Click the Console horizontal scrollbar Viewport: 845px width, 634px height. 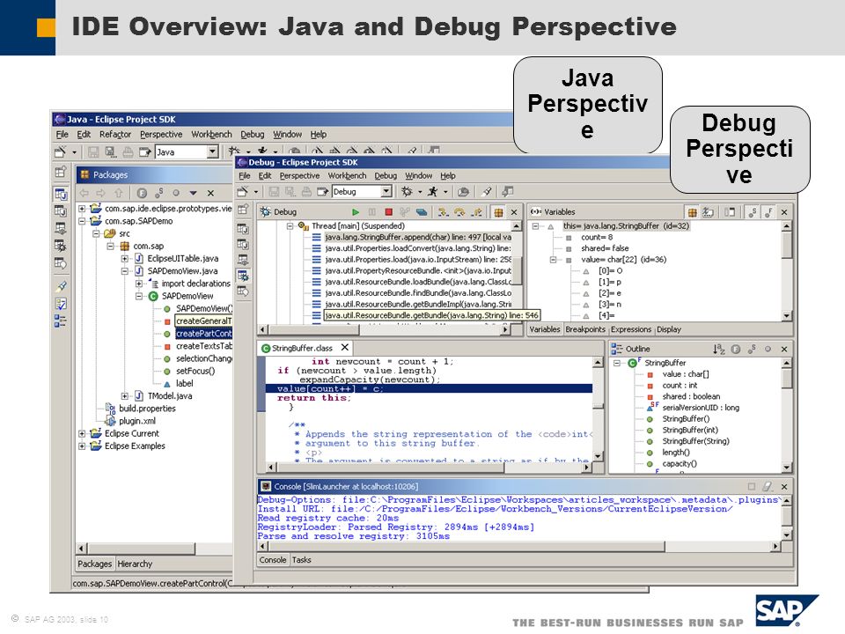tap(519, 547)
